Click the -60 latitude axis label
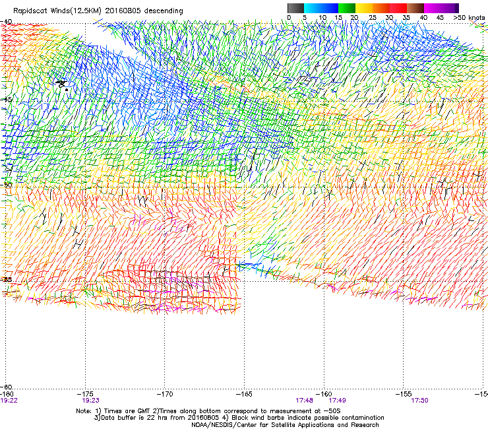 click(x=6, y=387)
